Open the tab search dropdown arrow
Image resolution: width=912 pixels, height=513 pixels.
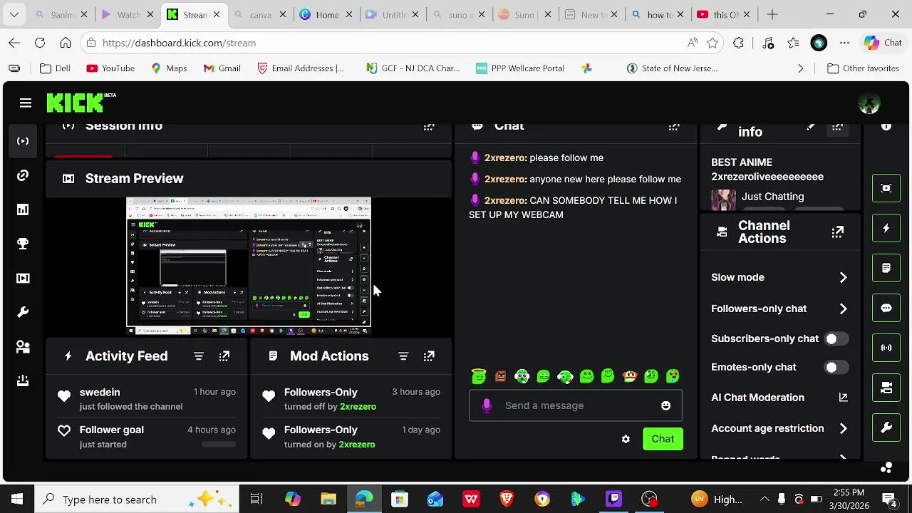pos(14,14)
